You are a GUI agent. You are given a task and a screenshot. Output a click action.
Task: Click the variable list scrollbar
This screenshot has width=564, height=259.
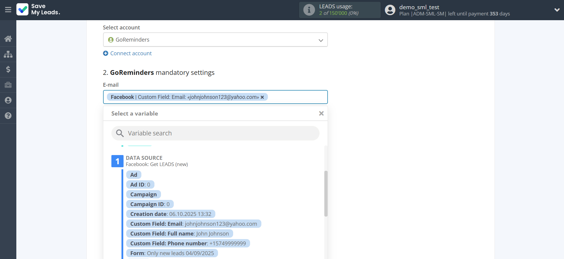pyautogui.click(x=326, y=193)
